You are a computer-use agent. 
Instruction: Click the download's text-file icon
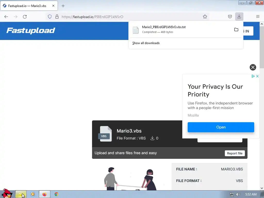tap(136, 30)
